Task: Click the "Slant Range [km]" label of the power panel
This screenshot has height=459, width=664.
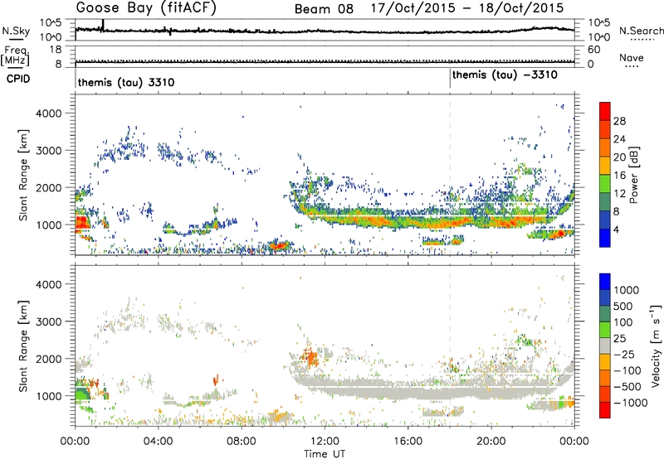Action: coord(23,175)
